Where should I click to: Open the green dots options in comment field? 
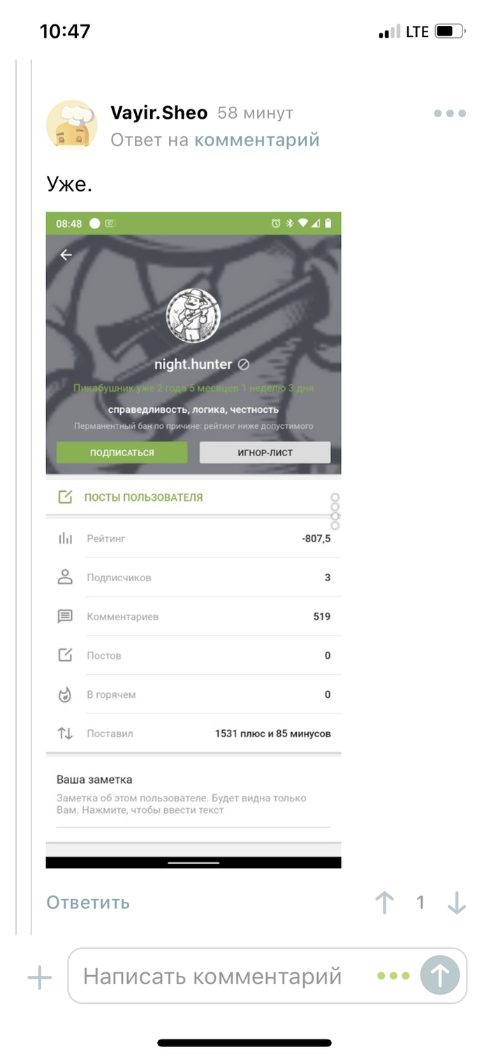coord(393,976)
